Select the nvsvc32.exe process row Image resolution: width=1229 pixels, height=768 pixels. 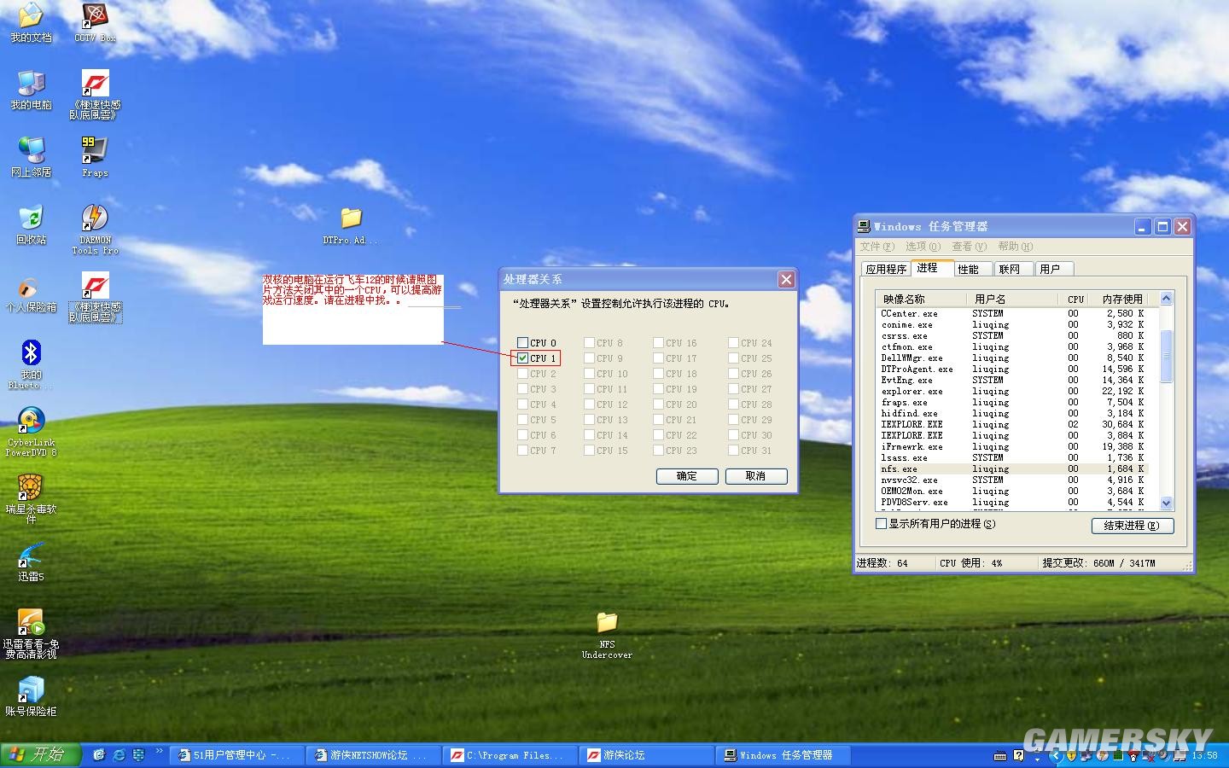pyautogui.click(x=1013, y=480)
